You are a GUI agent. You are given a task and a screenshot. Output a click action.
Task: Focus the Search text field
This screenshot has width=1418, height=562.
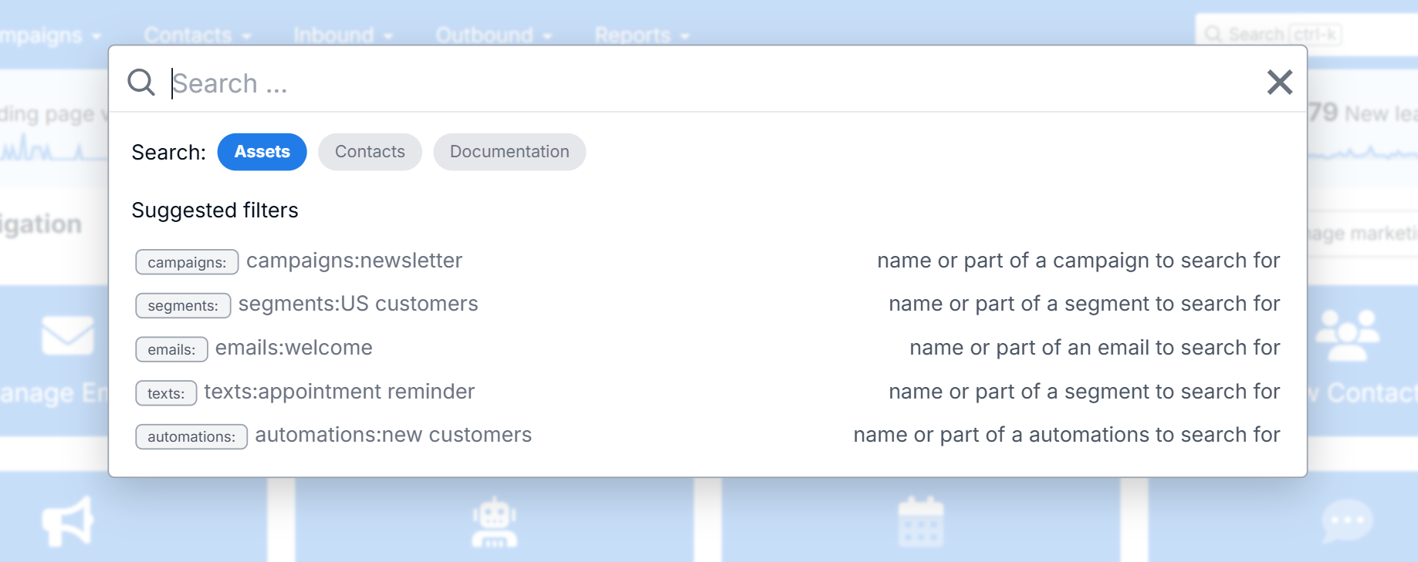pyautogui.click(x=695, y=83)
